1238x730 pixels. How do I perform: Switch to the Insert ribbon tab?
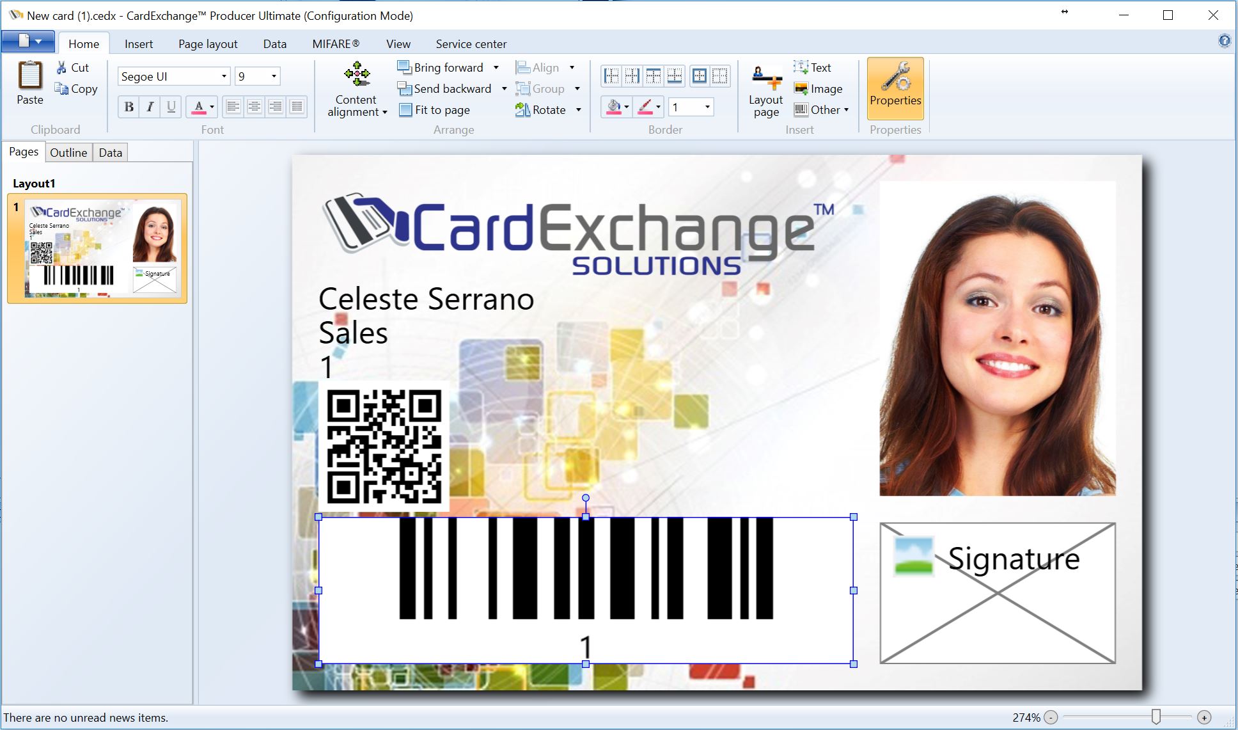pyautogui.click(x=139, y=44)
